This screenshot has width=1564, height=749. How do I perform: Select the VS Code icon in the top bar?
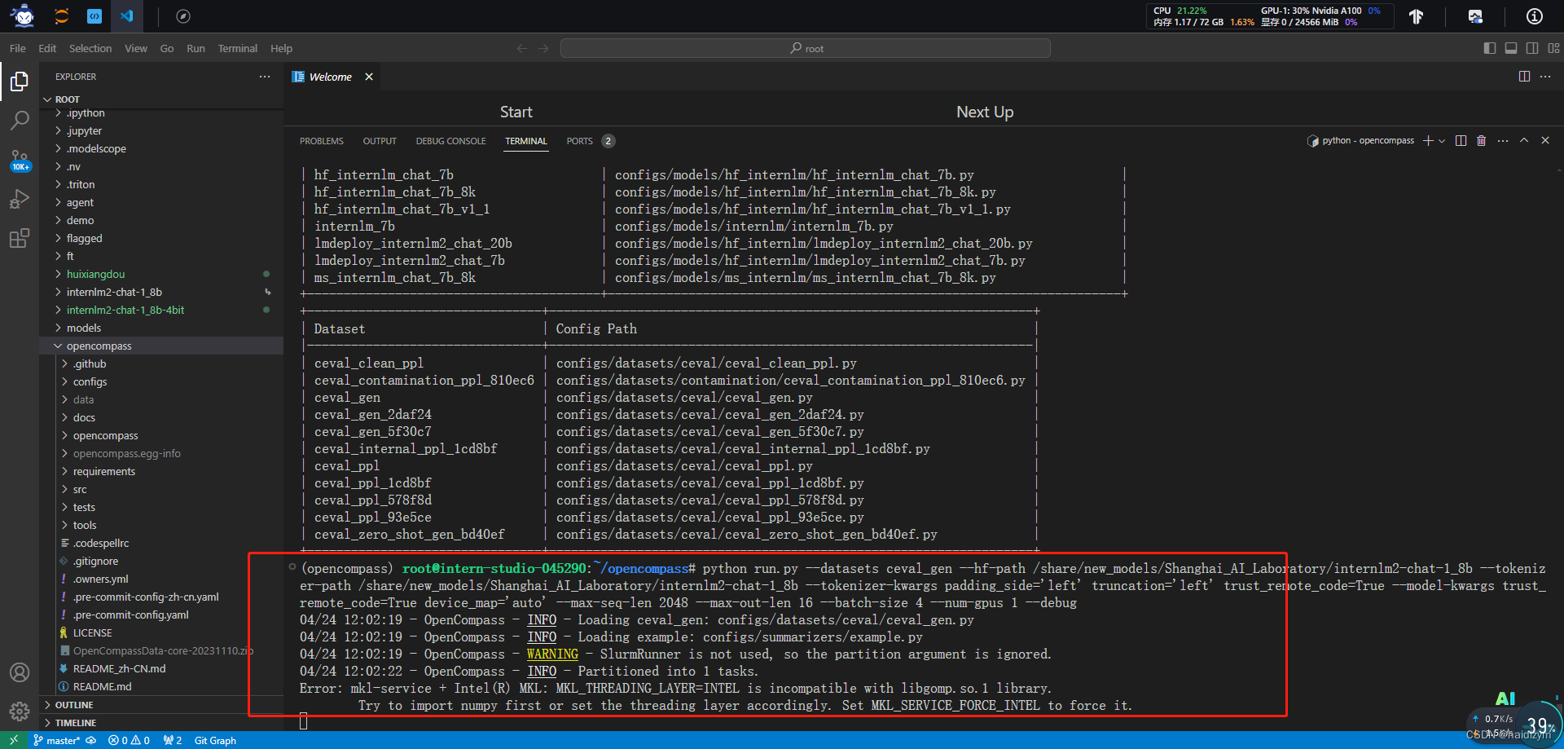pos(127,15)
